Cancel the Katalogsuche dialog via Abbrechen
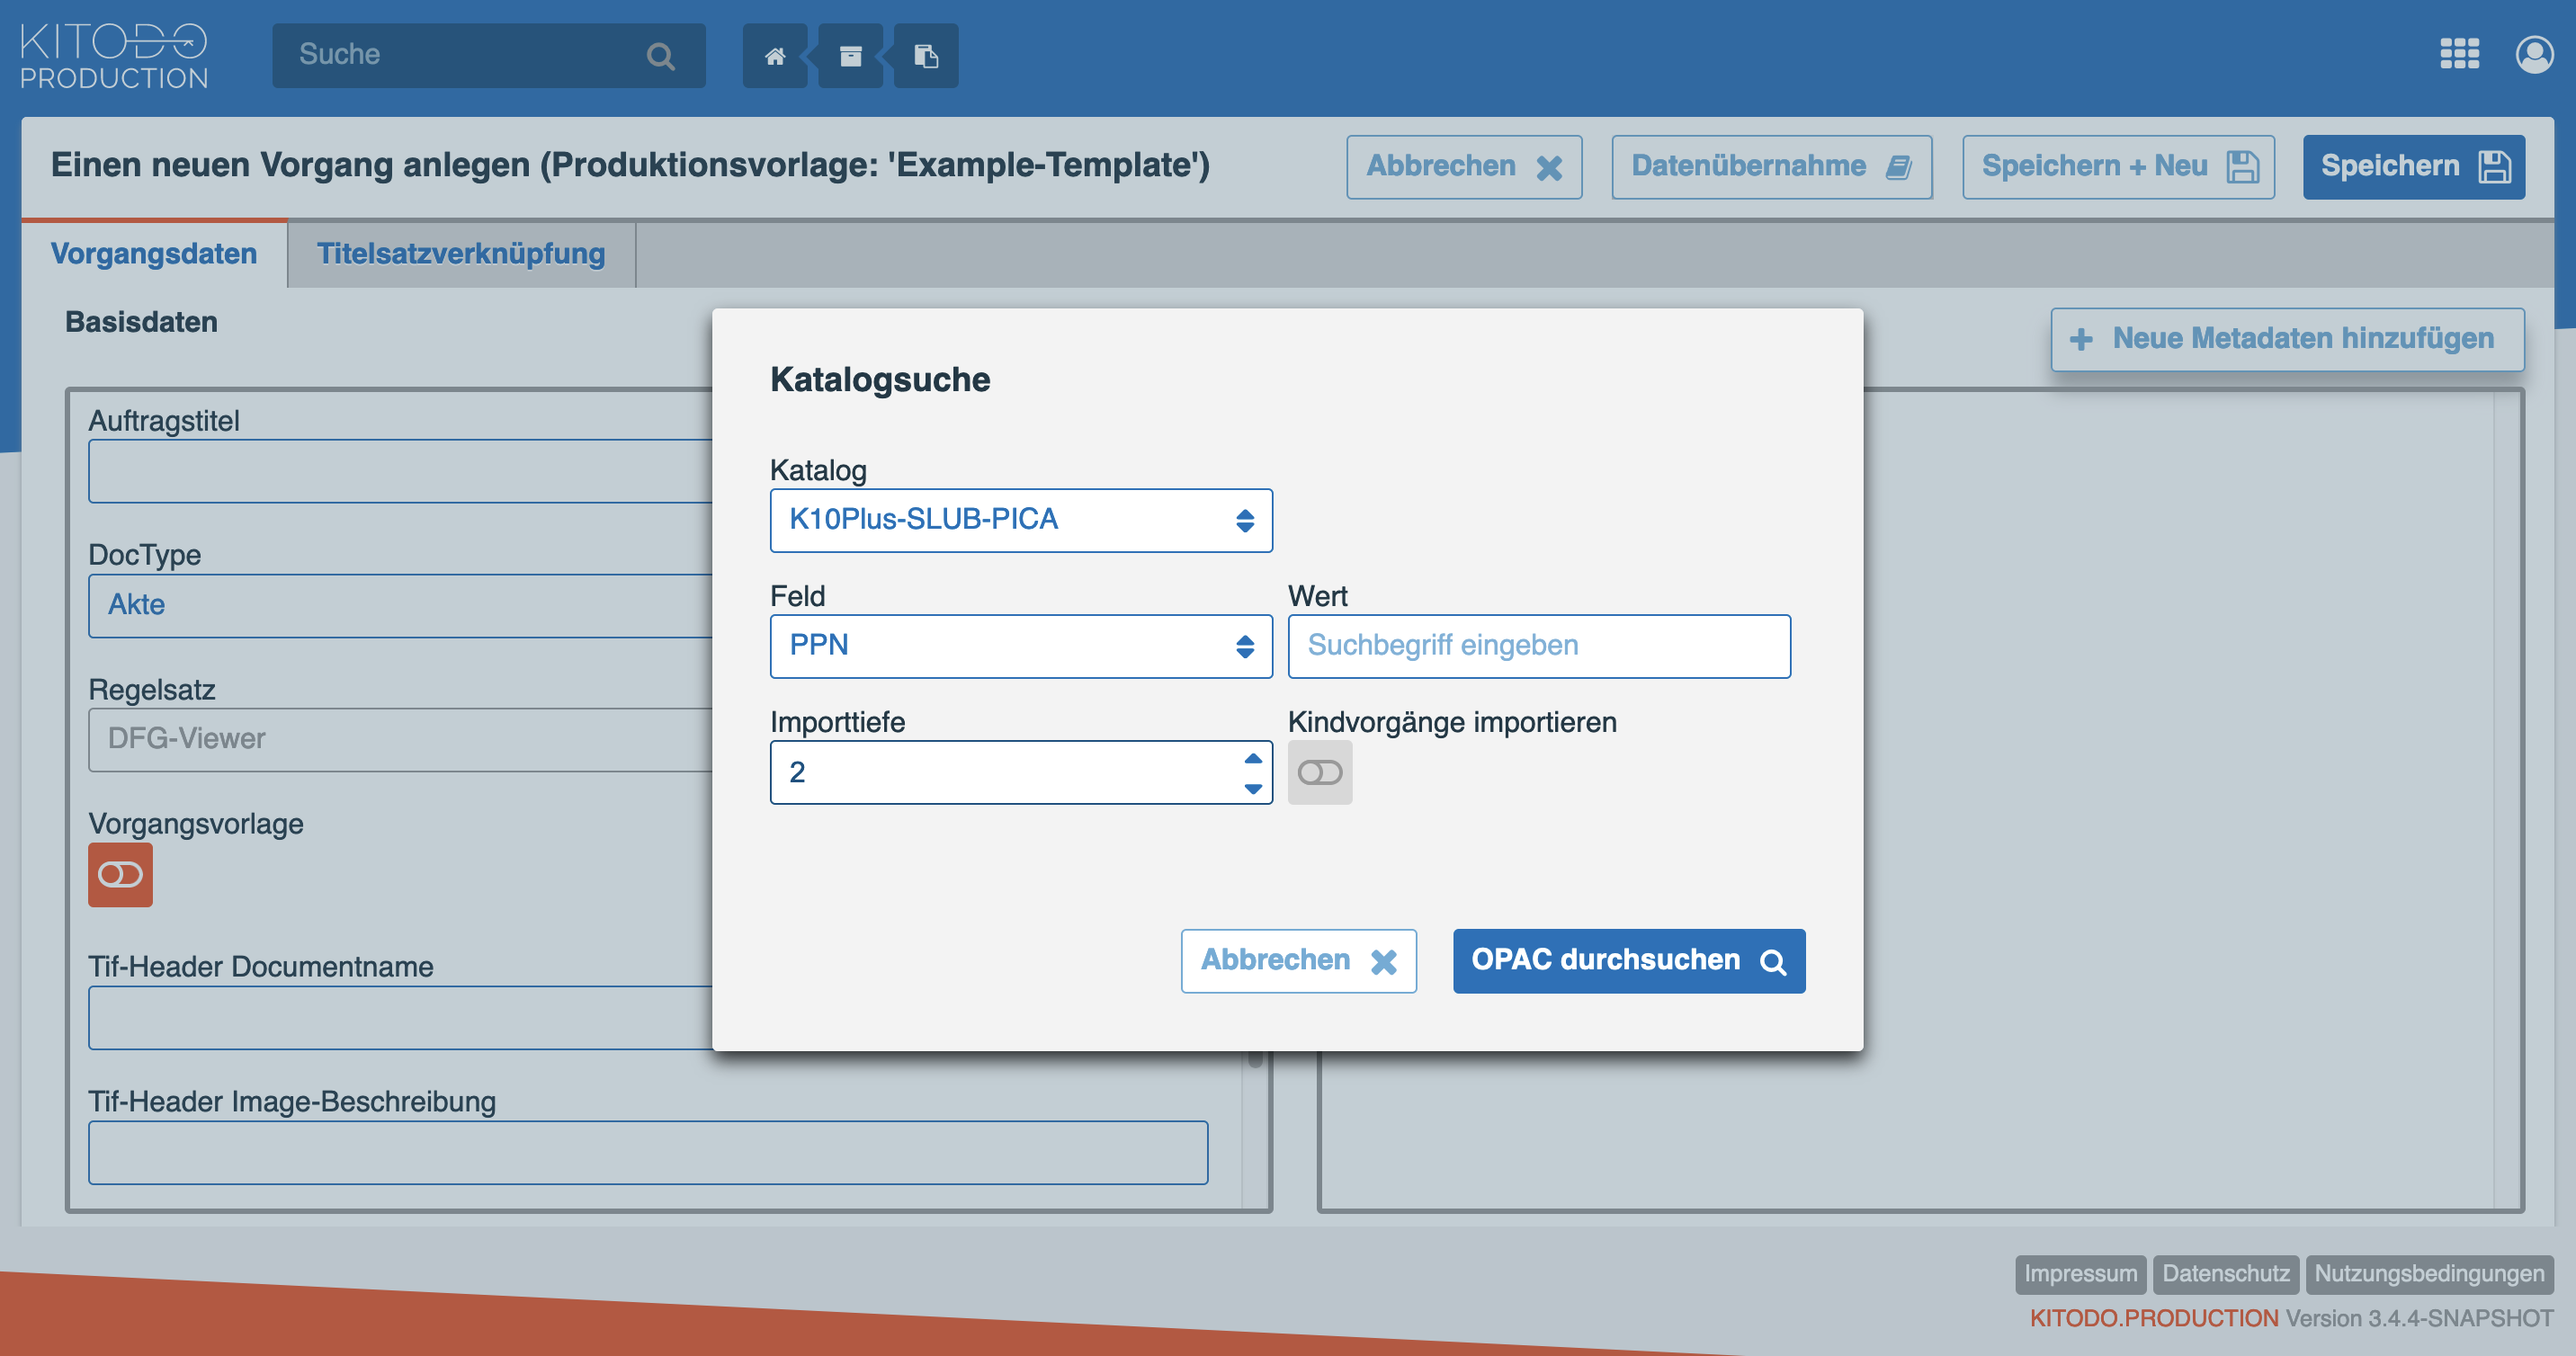The image size is (2576, 1356). [1298, 961]
